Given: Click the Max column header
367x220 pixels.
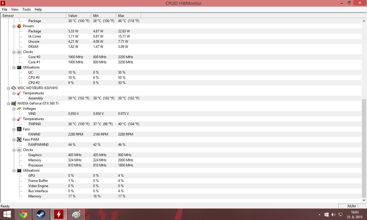Looking at the screenshot, I should (x=128, y=15).
